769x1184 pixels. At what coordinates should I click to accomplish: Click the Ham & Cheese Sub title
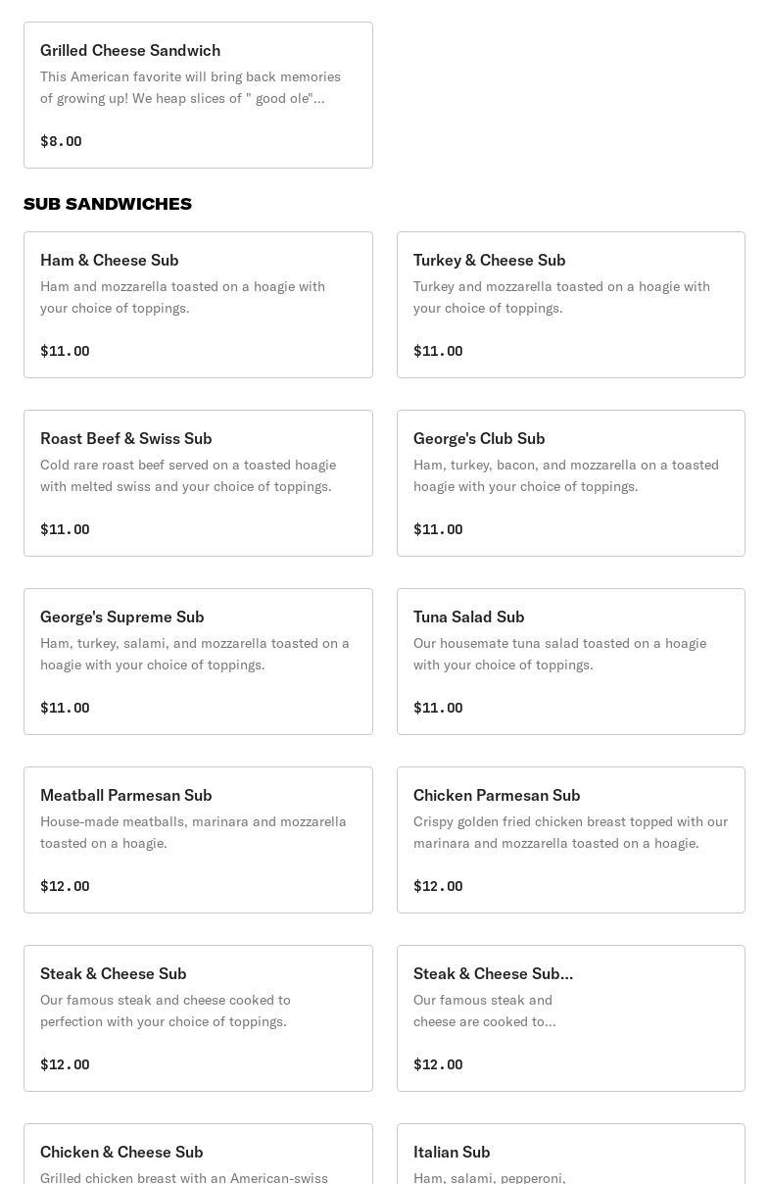pos(110,260)
